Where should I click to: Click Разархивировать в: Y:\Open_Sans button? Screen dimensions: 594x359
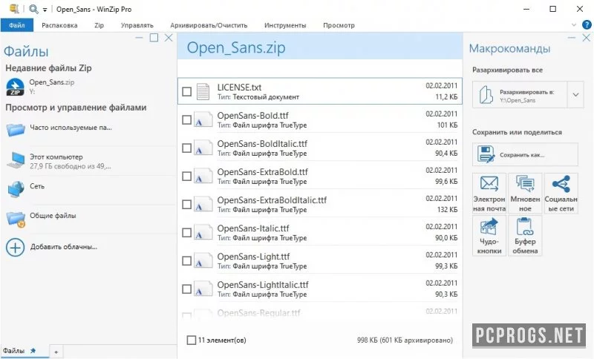520,95
